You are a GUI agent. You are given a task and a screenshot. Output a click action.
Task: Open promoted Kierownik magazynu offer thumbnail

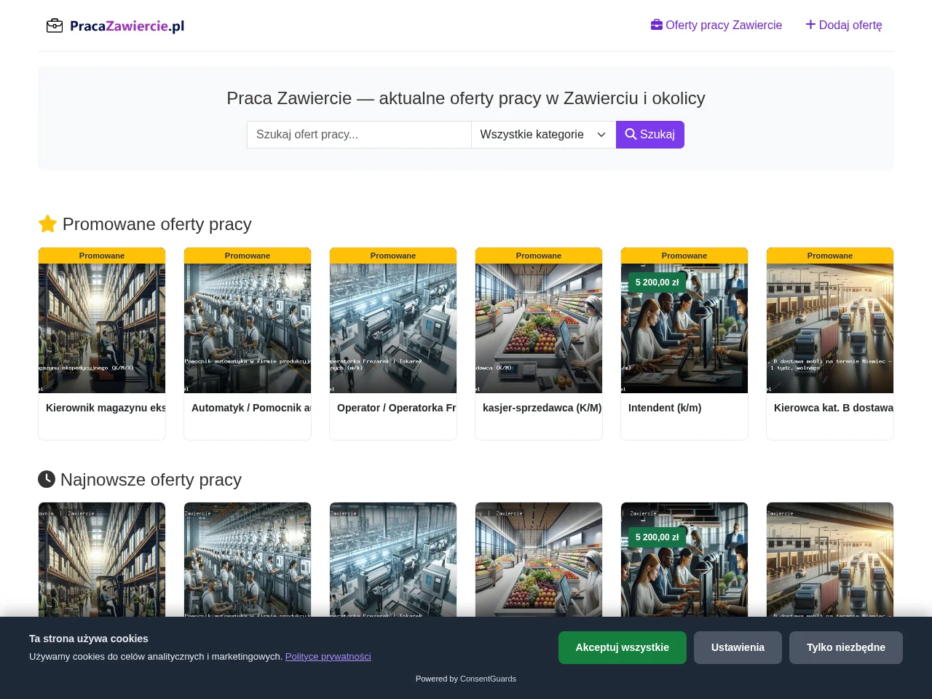[x=102, y=328]
